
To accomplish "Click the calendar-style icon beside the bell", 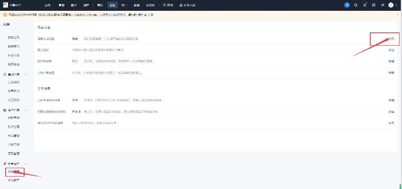I will [x=373, y=5].
